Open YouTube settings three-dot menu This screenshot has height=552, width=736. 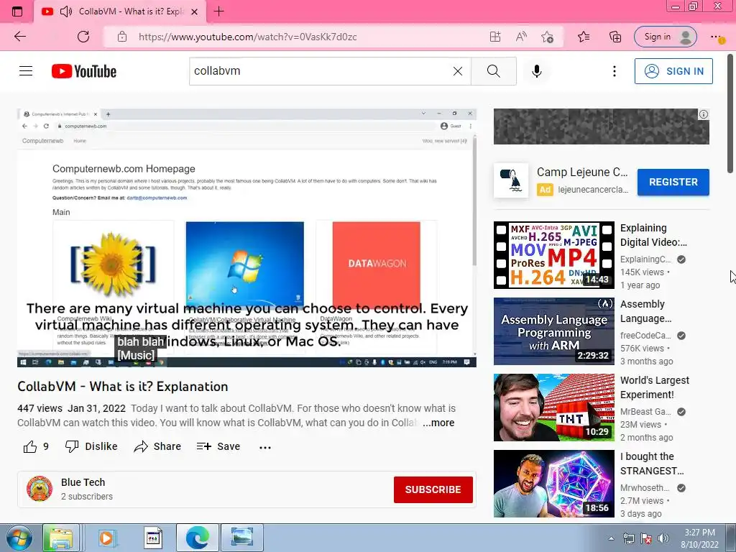pos(615,71)
